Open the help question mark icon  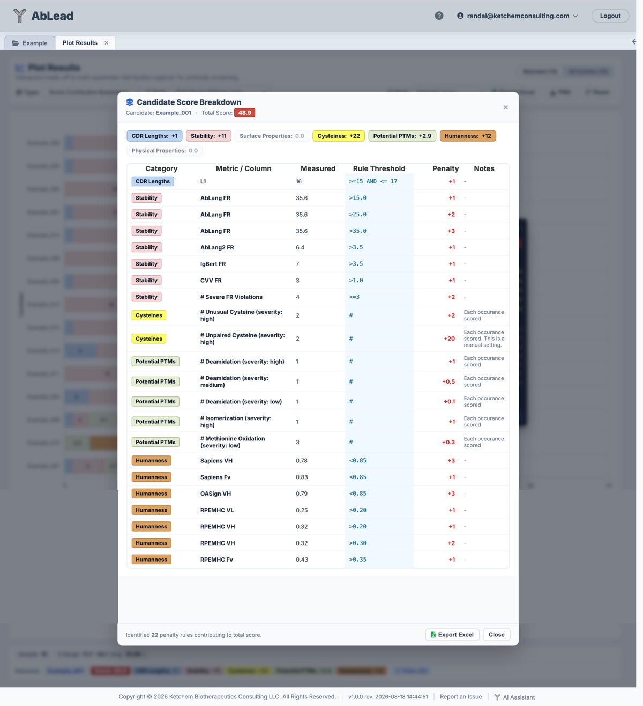(439, 16)
